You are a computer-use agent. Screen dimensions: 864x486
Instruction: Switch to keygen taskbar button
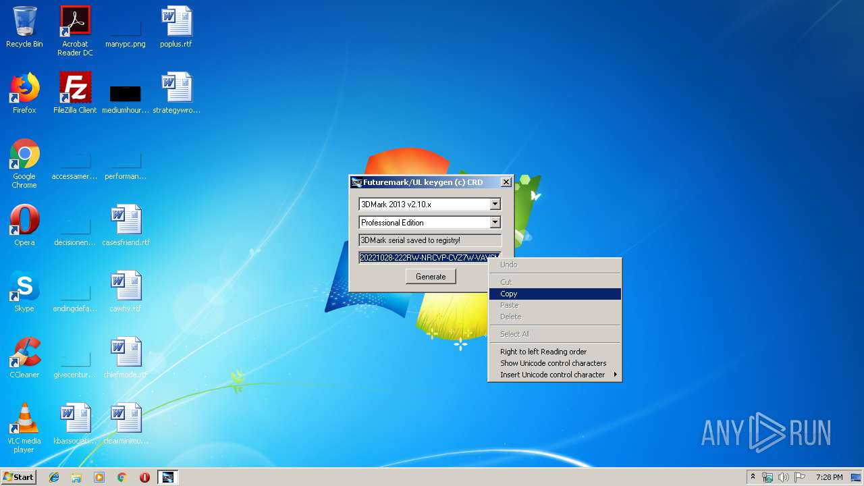click(168, 477)
